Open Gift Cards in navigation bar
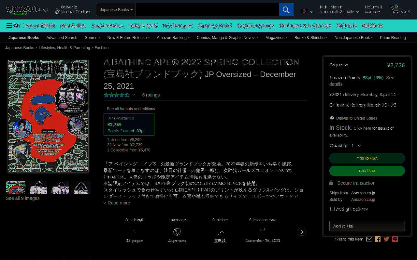This screenshot has width=417, height=260. pos(372,26)
